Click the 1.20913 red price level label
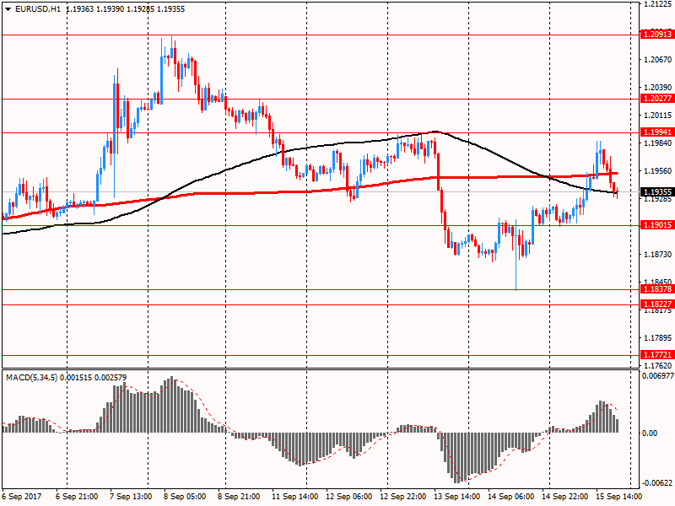 tap(657, 35)
